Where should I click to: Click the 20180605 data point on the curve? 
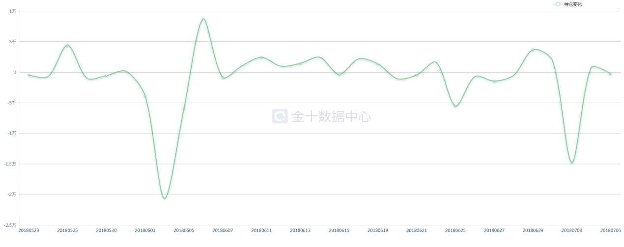click(x=184, y=109)
